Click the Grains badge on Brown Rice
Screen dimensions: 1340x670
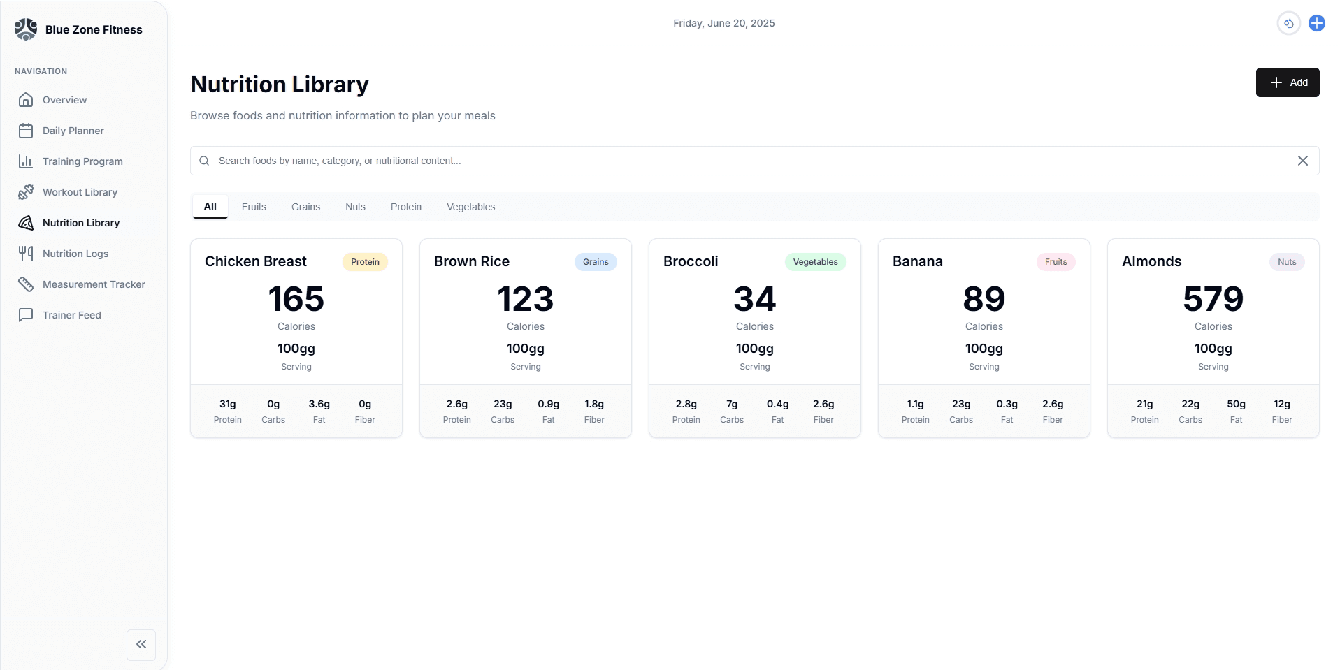tap(596, 262)
